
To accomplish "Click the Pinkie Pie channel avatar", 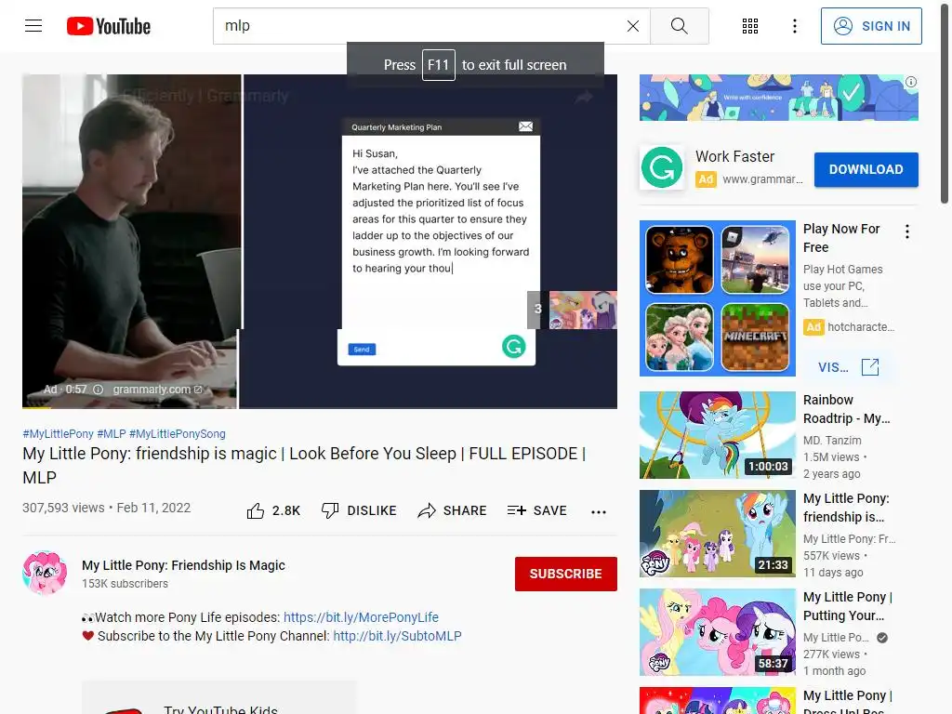I will [x=45, y=573].
